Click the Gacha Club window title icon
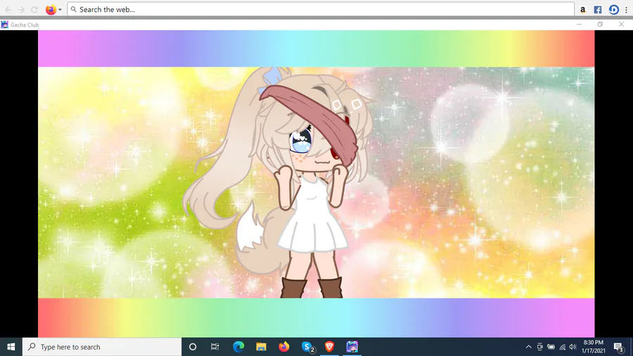This screenshot has width=633, height=356. [x=4, y=25]
